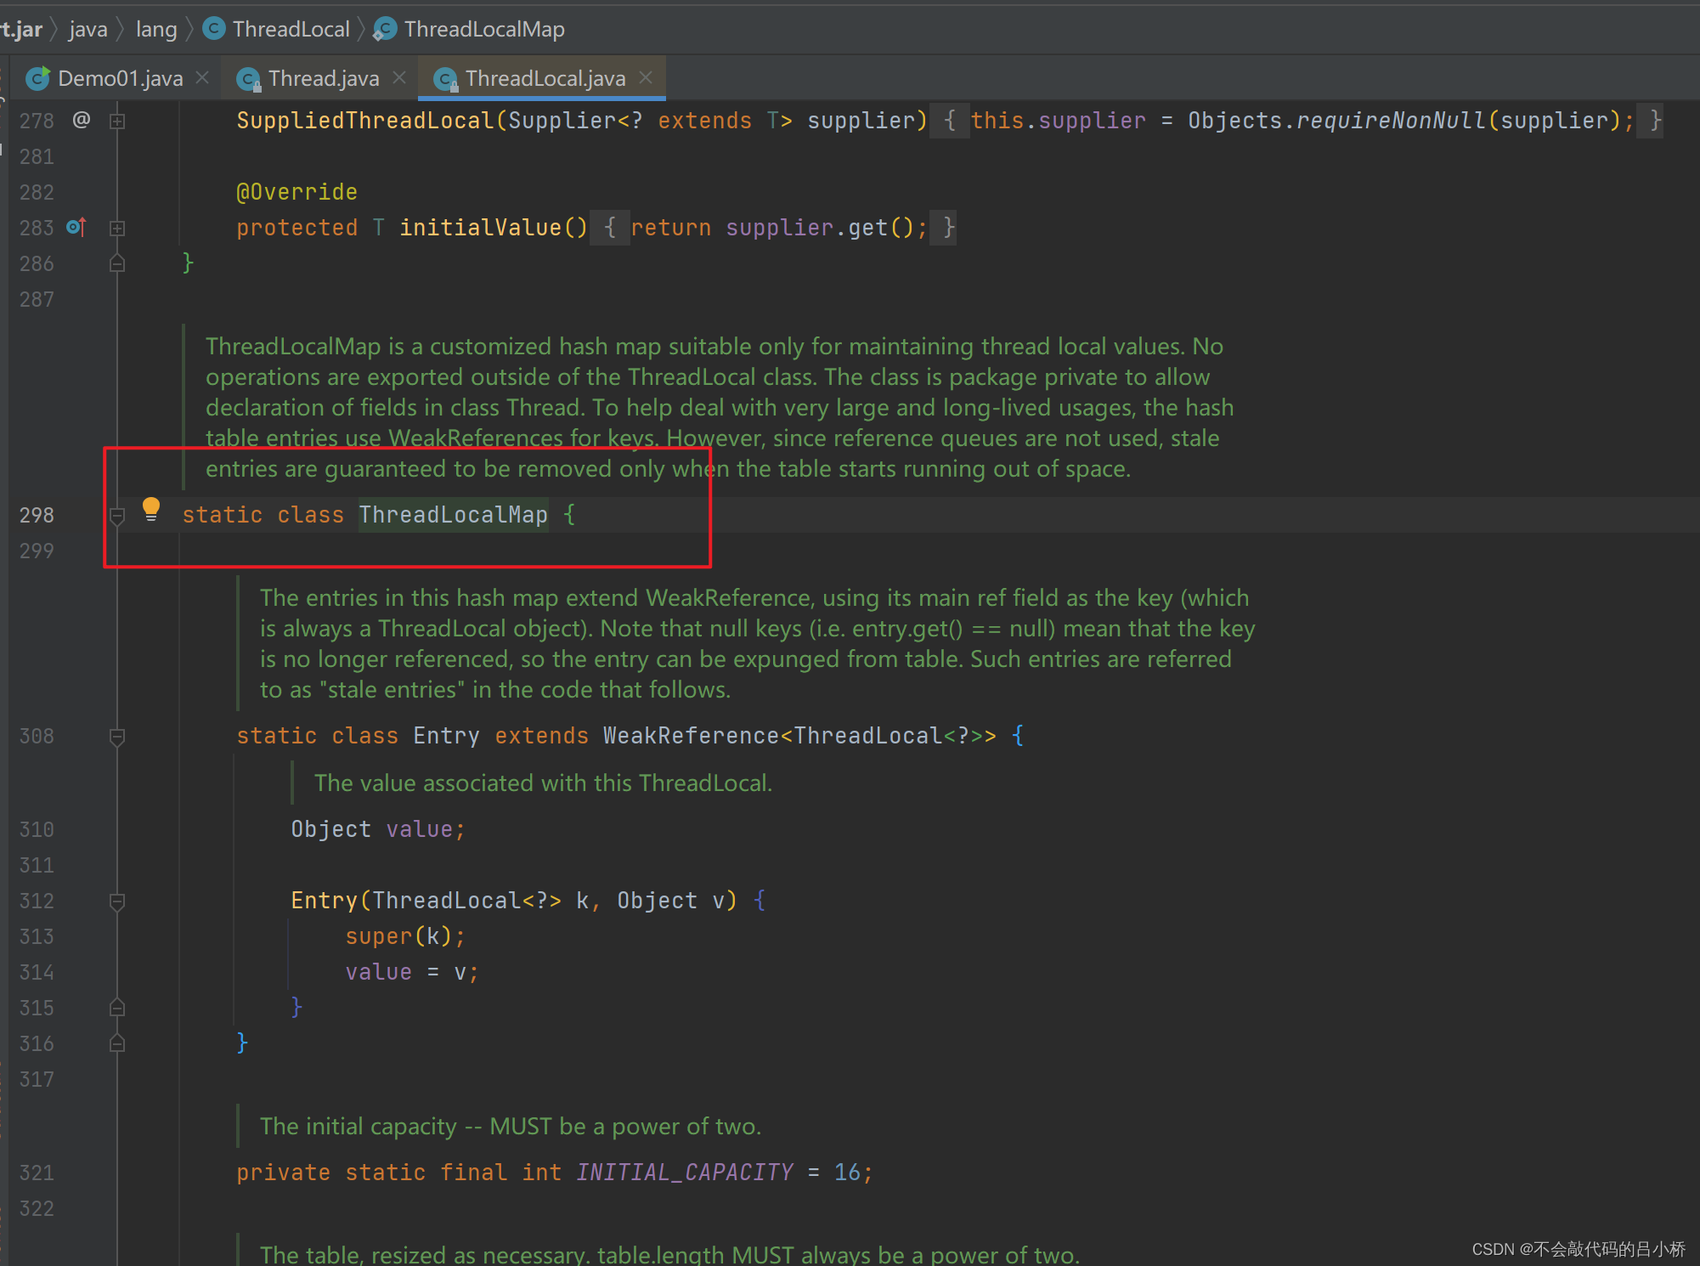
Task: Click the 'The initial capacity' doc comment
Action: click(x=510, y=1126)
